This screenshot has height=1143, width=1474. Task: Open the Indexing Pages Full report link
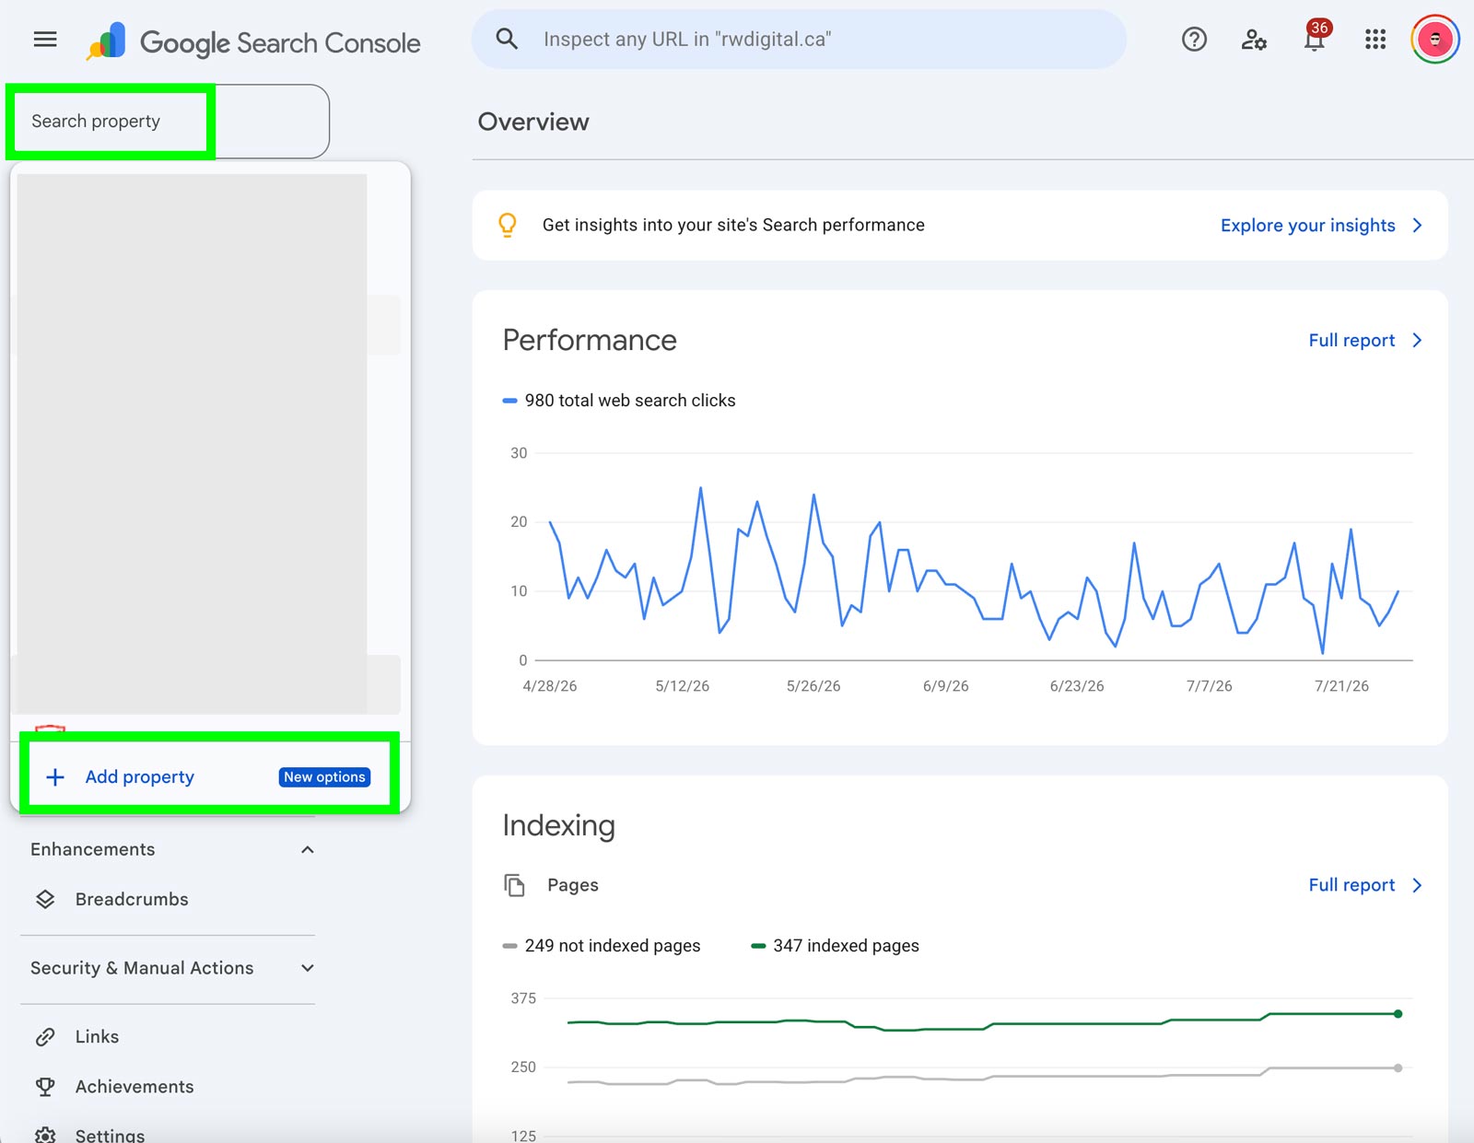pyautogui.click(x=1351, y=885)
